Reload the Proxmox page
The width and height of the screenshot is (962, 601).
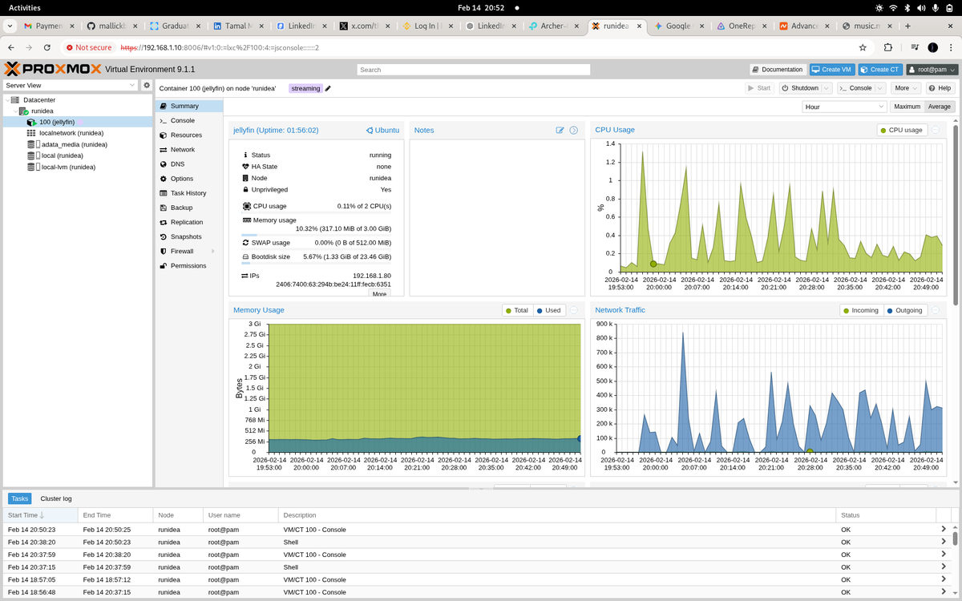[x=47, y=47]
